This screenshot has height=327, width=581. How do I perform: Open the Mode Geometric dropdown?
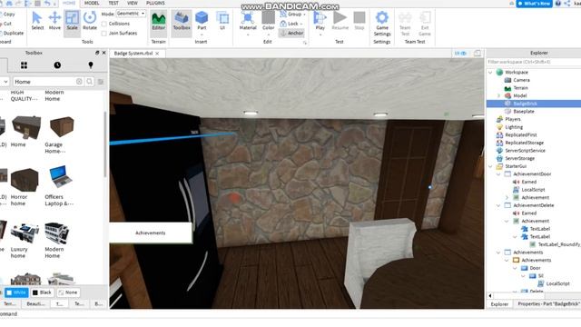click(x=131, y=14)
